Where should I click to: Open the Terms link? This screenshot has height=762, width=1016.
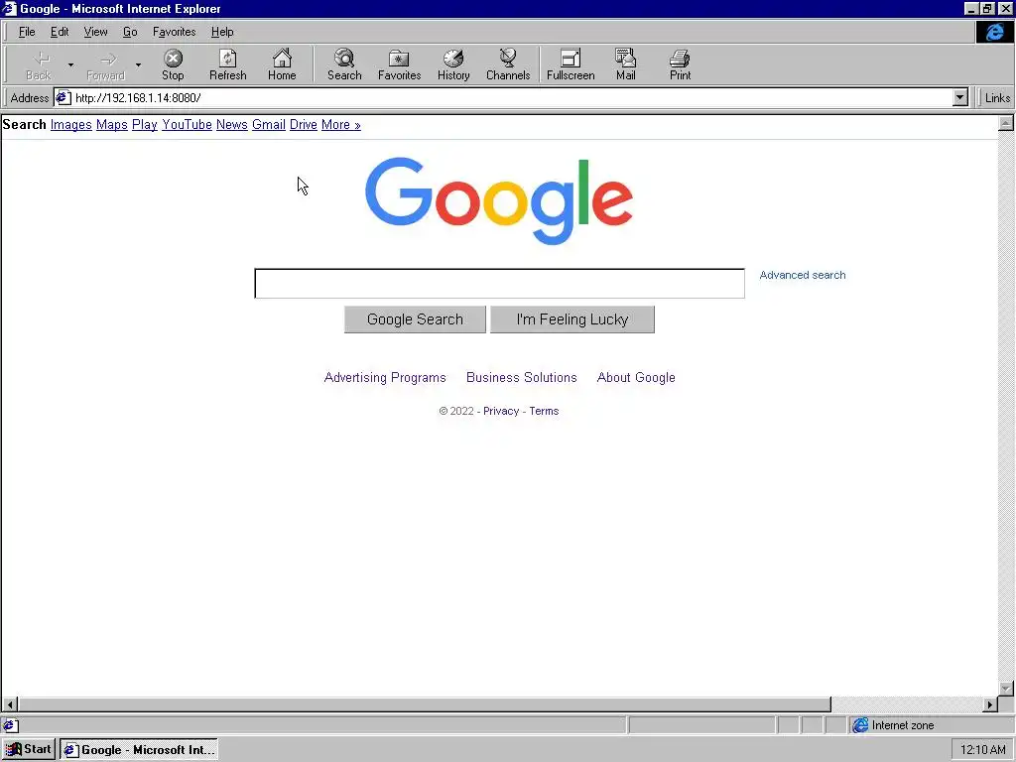[544, 411]
